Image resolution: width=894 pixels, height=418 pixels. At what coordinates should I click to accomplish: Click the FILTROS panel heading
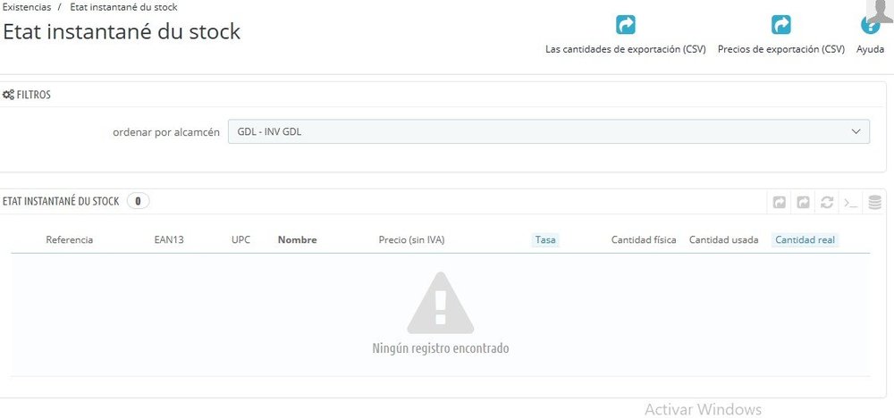[x=34, y=95]
